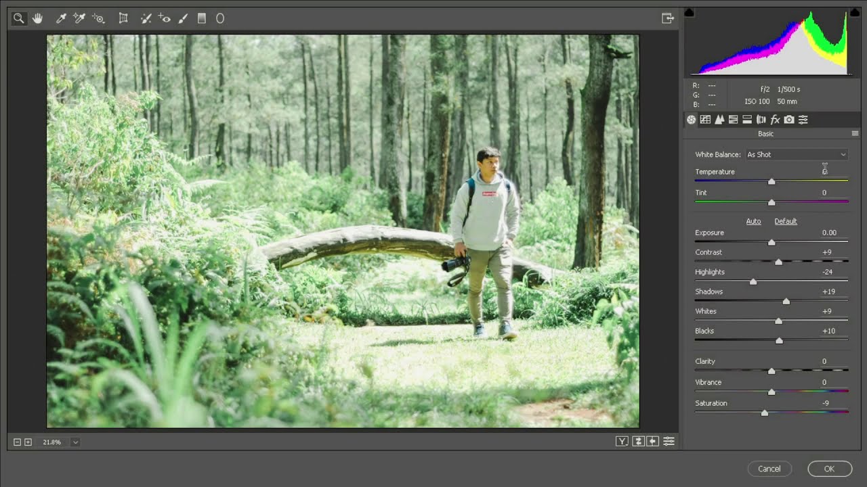The width and height of the screenshot is (867, 487).
Task: Zoom out with the minus button
Action: [x=17, y=442]
